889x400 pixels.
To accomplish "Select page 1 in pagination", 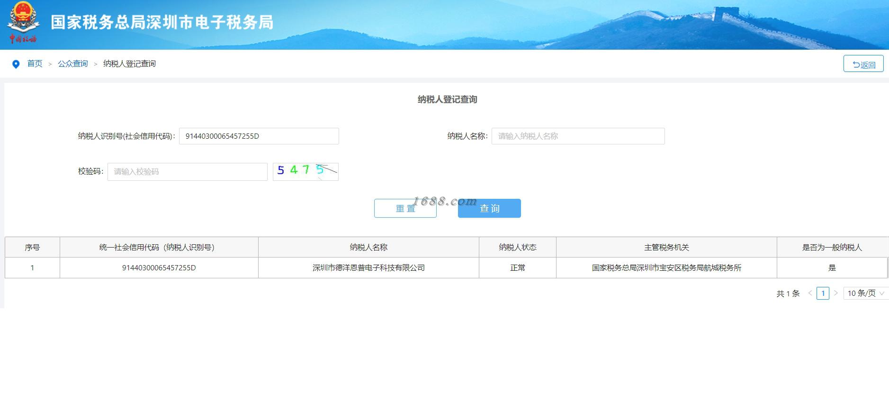I will [823, 293].
